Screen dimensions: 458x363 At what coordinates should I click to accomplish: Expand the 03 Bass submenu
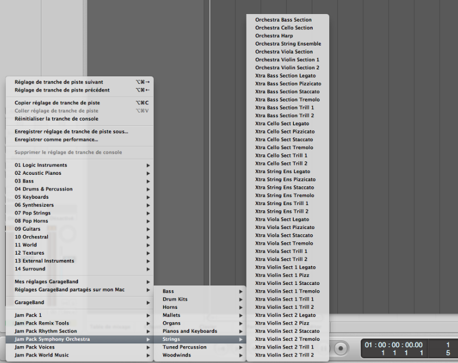(79, 181)
